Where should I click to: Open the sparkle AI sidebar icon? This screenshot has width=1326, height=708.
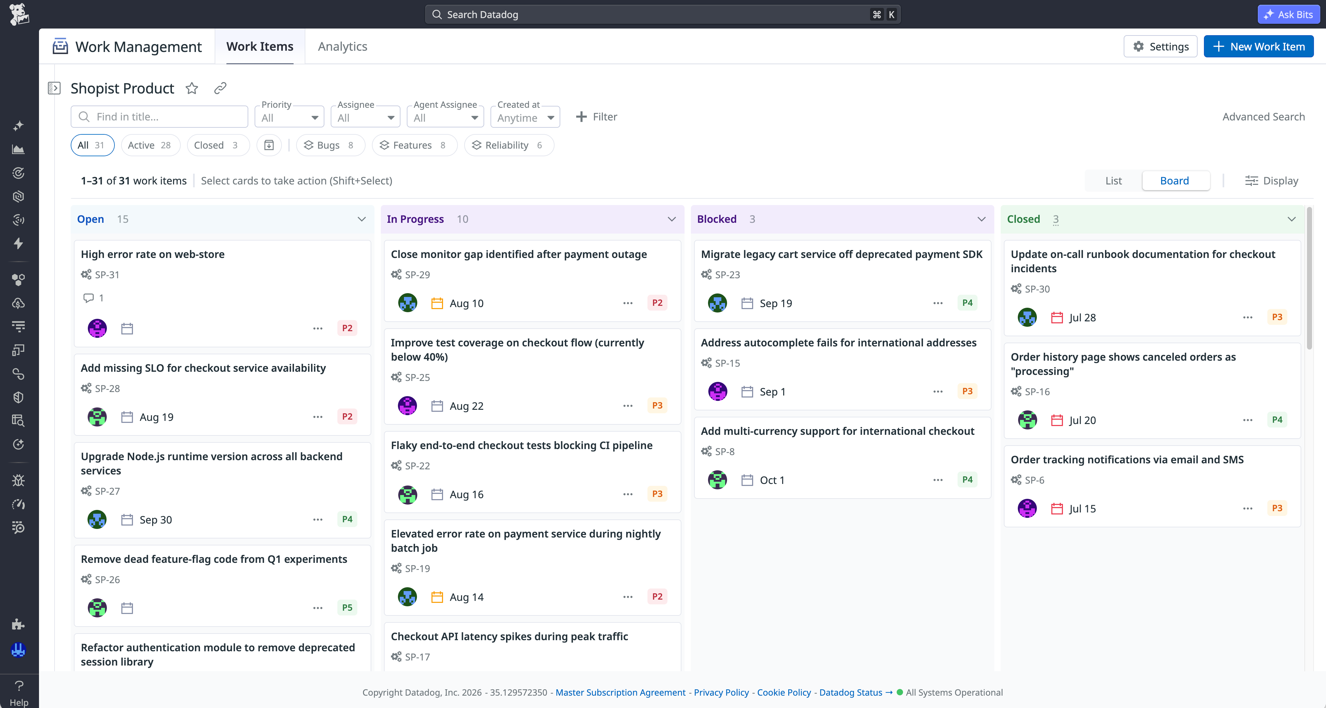(18, 126)
